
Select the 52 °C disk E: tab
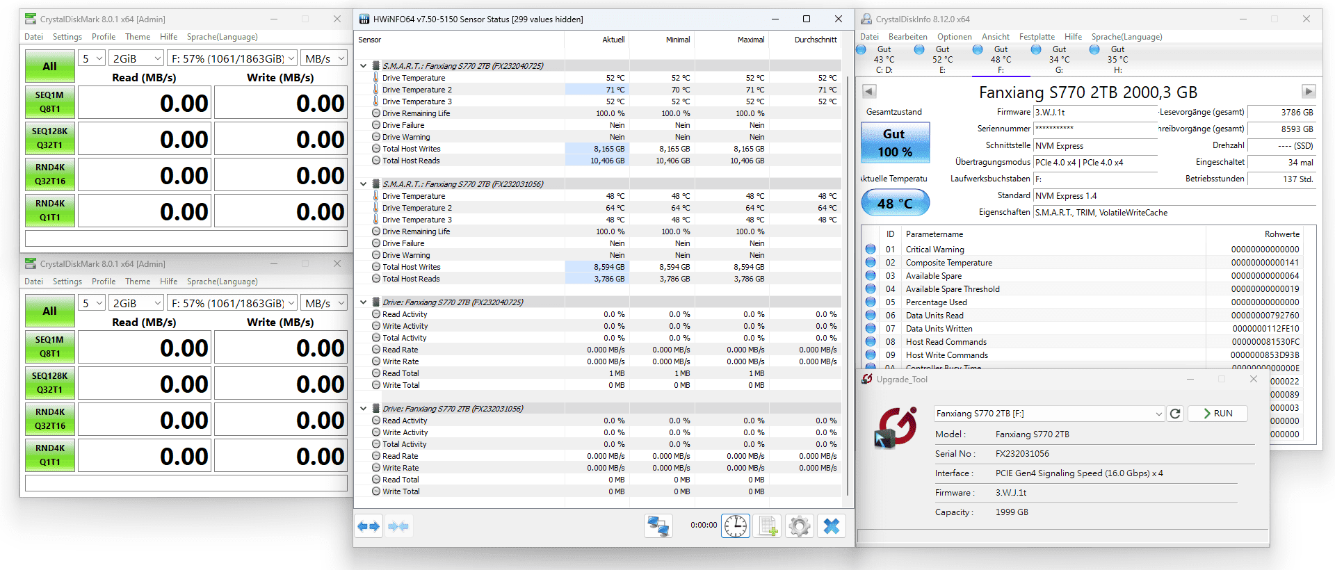941,59
